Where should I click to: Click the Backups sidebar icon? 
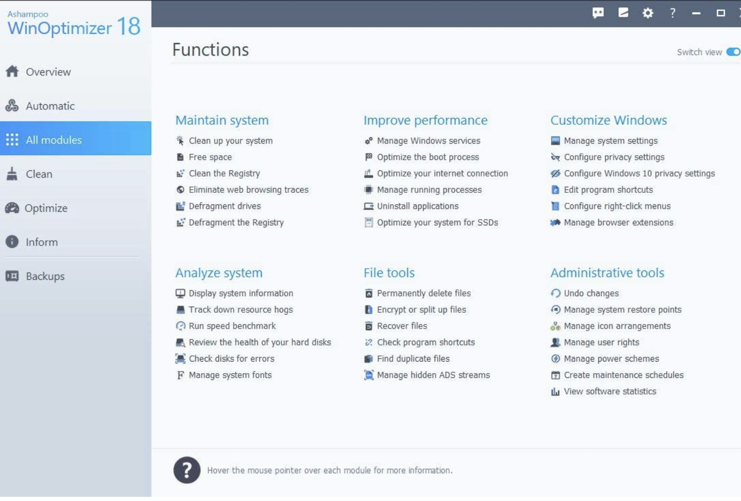pyautogui.click(x=12, y=276)
